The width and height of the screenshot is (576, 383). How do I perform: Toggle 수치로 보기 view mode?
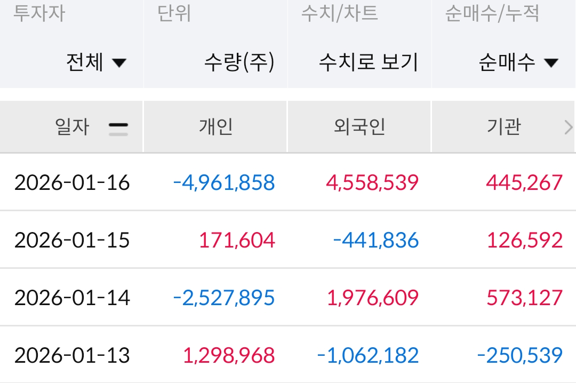coord(368,63)
